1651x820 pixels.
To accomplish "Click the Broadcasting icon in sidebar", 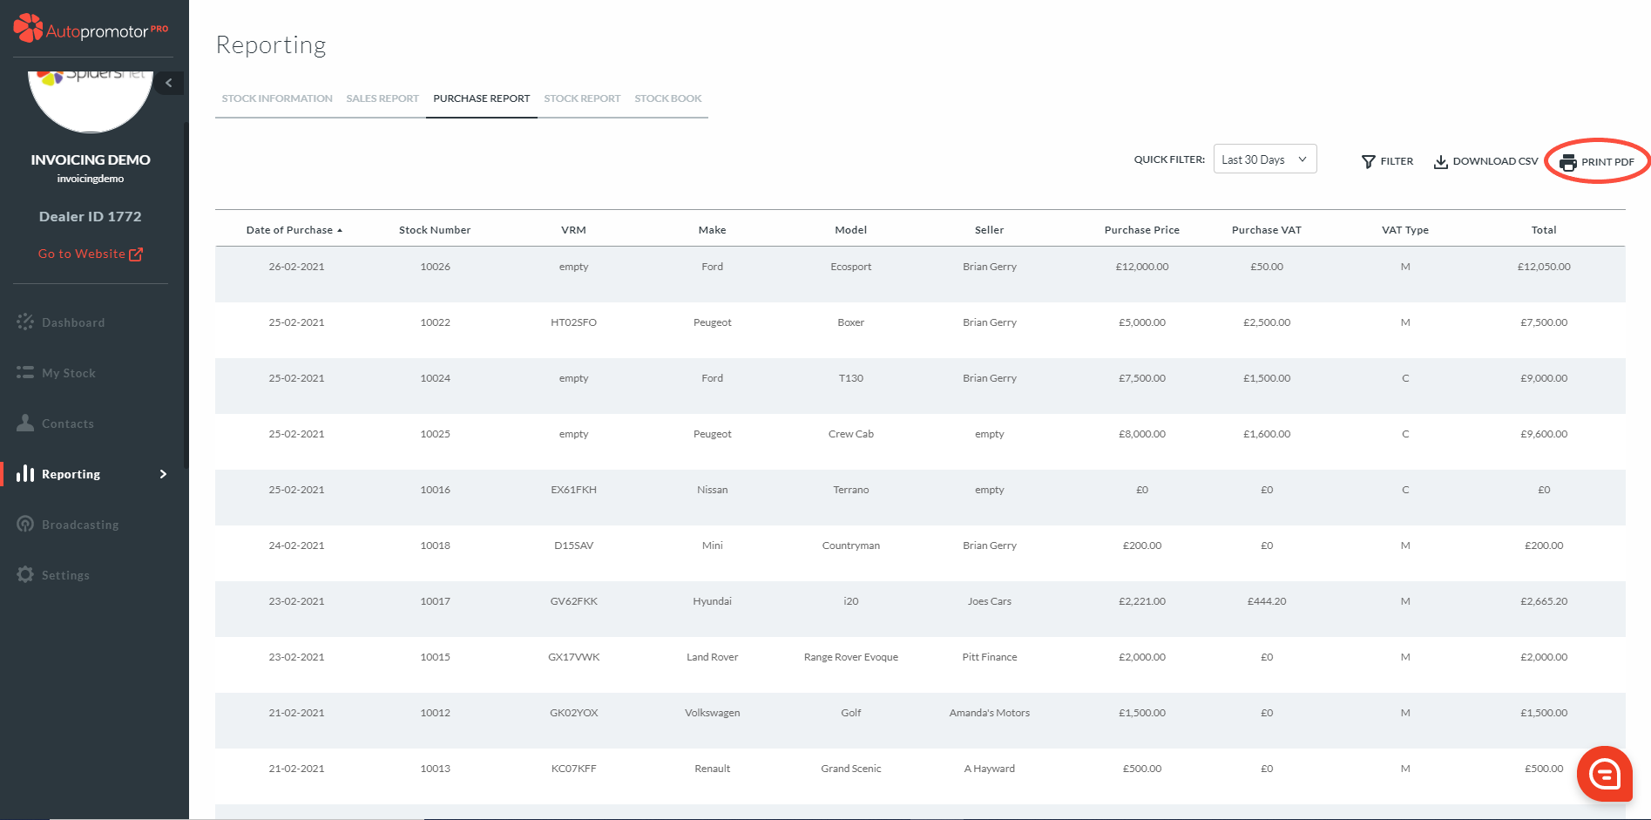I will (x=25, y=525).
